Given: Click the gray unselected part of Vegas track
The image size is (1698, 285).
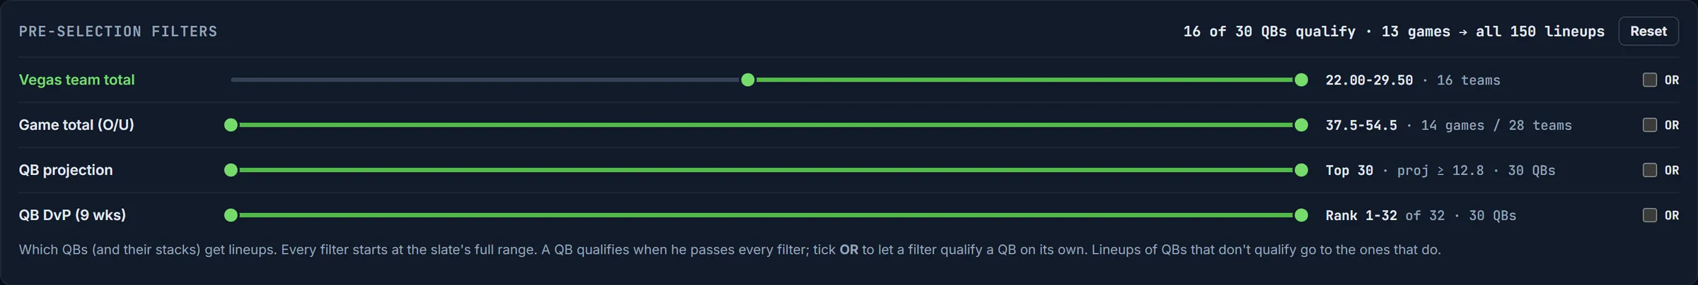Looking at the screenshot, I should [x=485, y=80].
